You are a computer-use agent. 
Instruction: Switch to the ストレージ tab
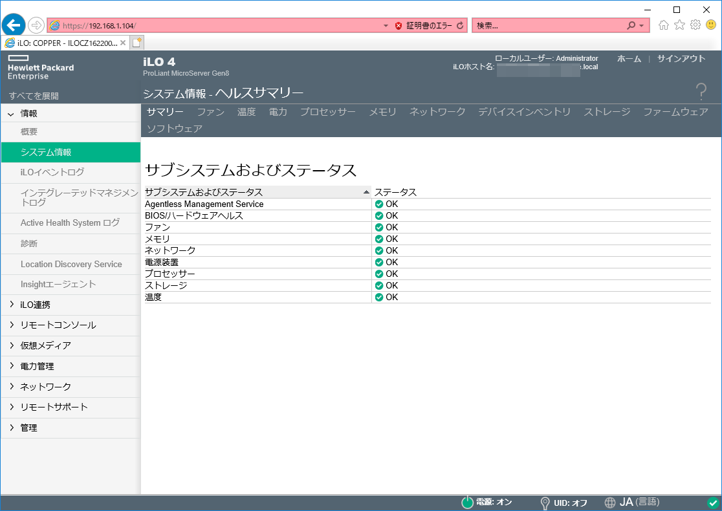[x=607, y=112]
